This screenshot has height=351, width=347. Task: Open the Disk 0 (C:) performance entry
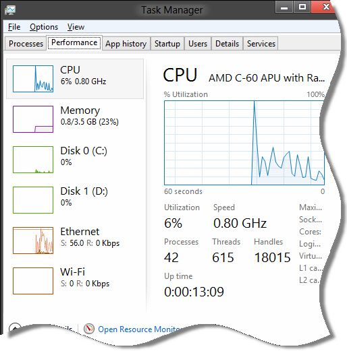[x=75, y=160]
